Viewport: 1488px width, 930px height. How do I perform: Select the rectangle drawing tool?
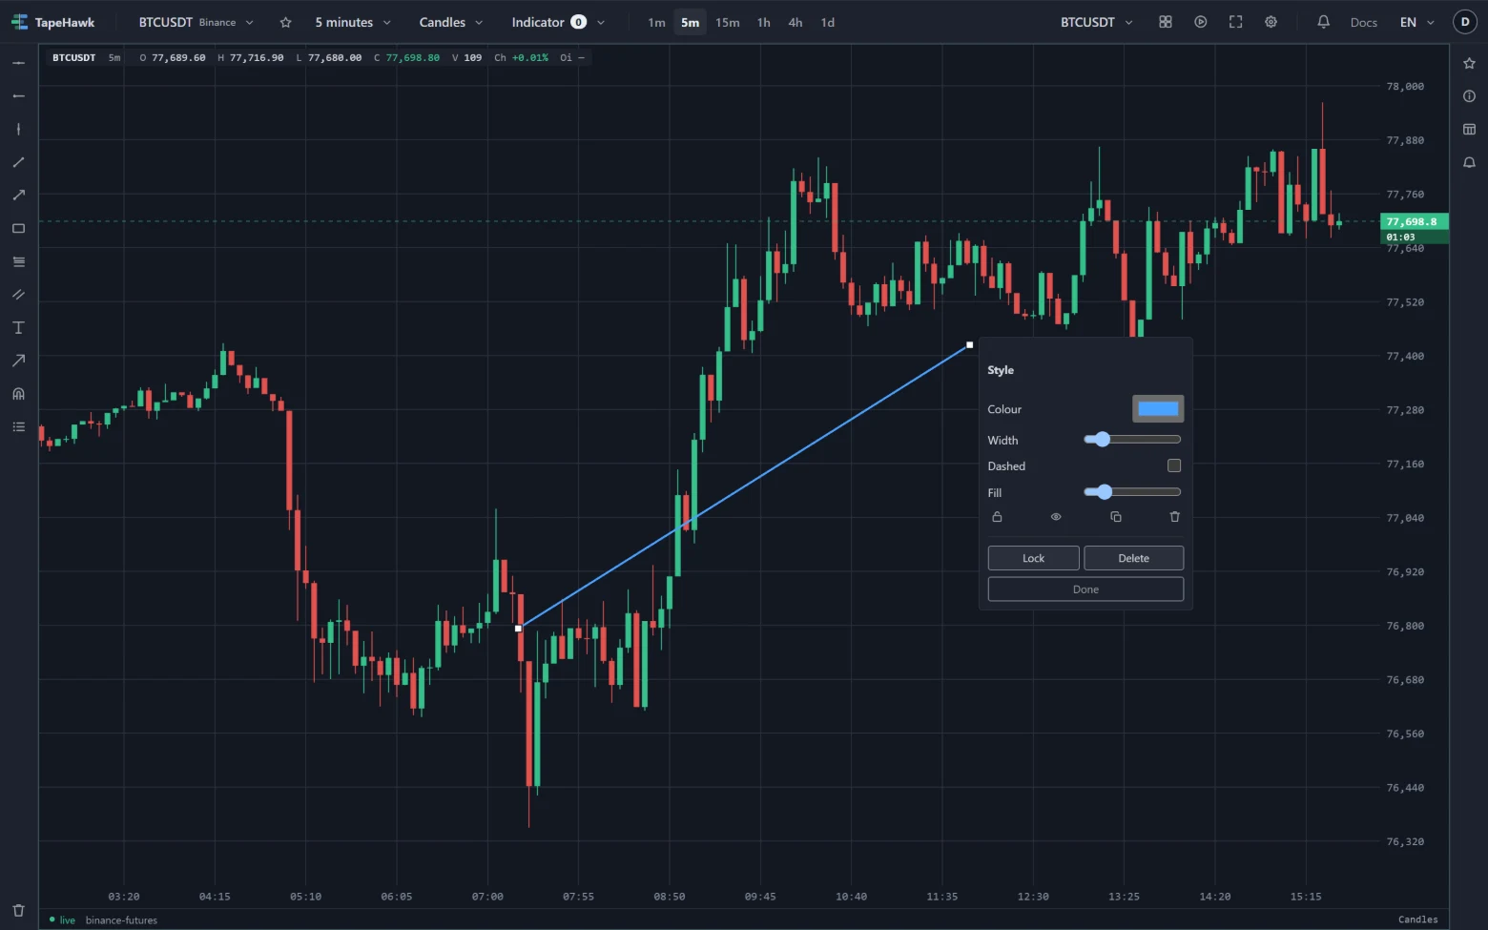click(18, 228)
